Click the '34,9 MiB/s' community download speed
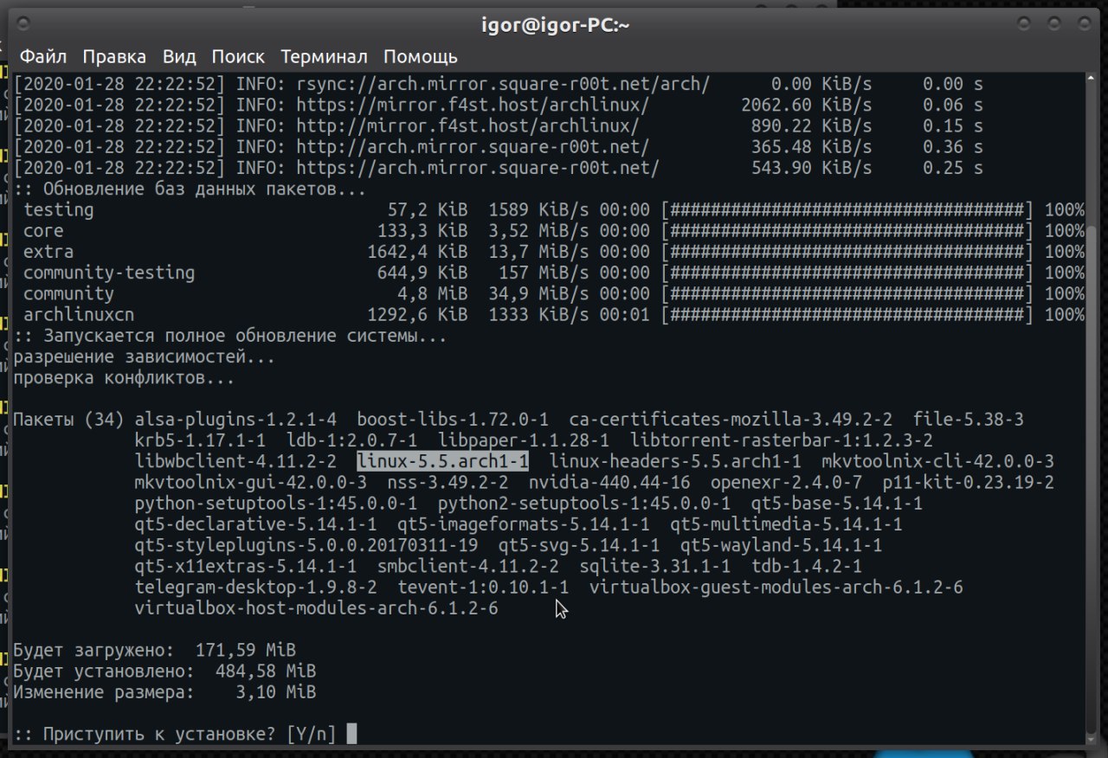1108x758 pixels. 538,294
